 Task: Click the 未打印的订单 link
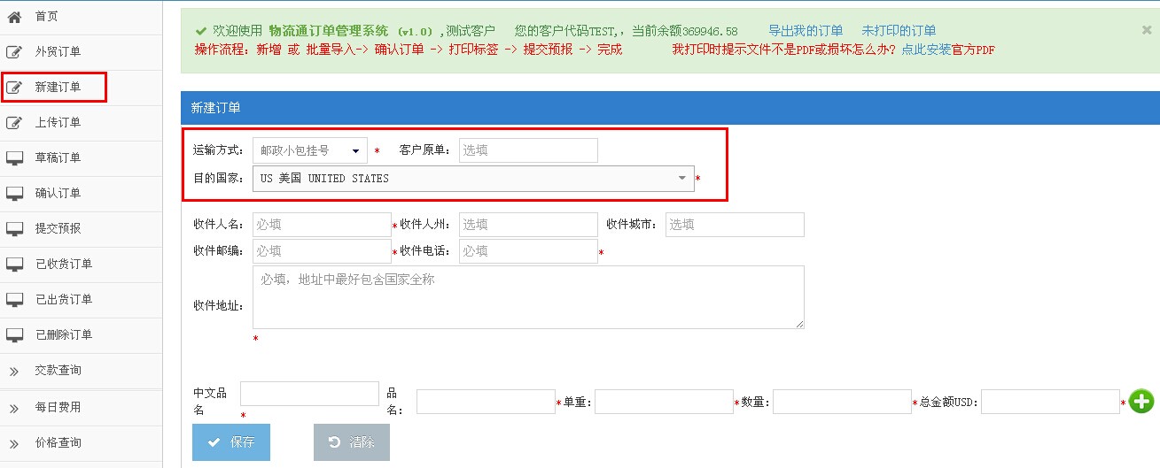click(x=899, y=31)
